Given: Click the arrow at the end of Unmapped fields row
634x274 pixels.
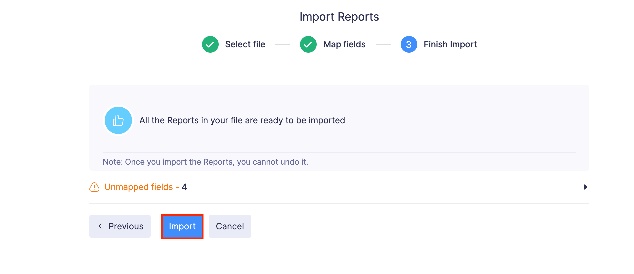Looking at the screenshot, I should click(586, 187).
